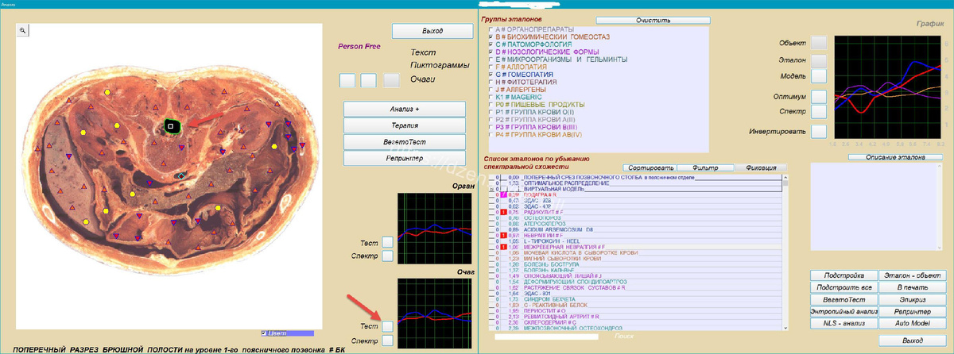Viewport: 954px width, 354px height.
Task: Select the РАДИКУЛИТ # F list row
Action: (634, 213)
